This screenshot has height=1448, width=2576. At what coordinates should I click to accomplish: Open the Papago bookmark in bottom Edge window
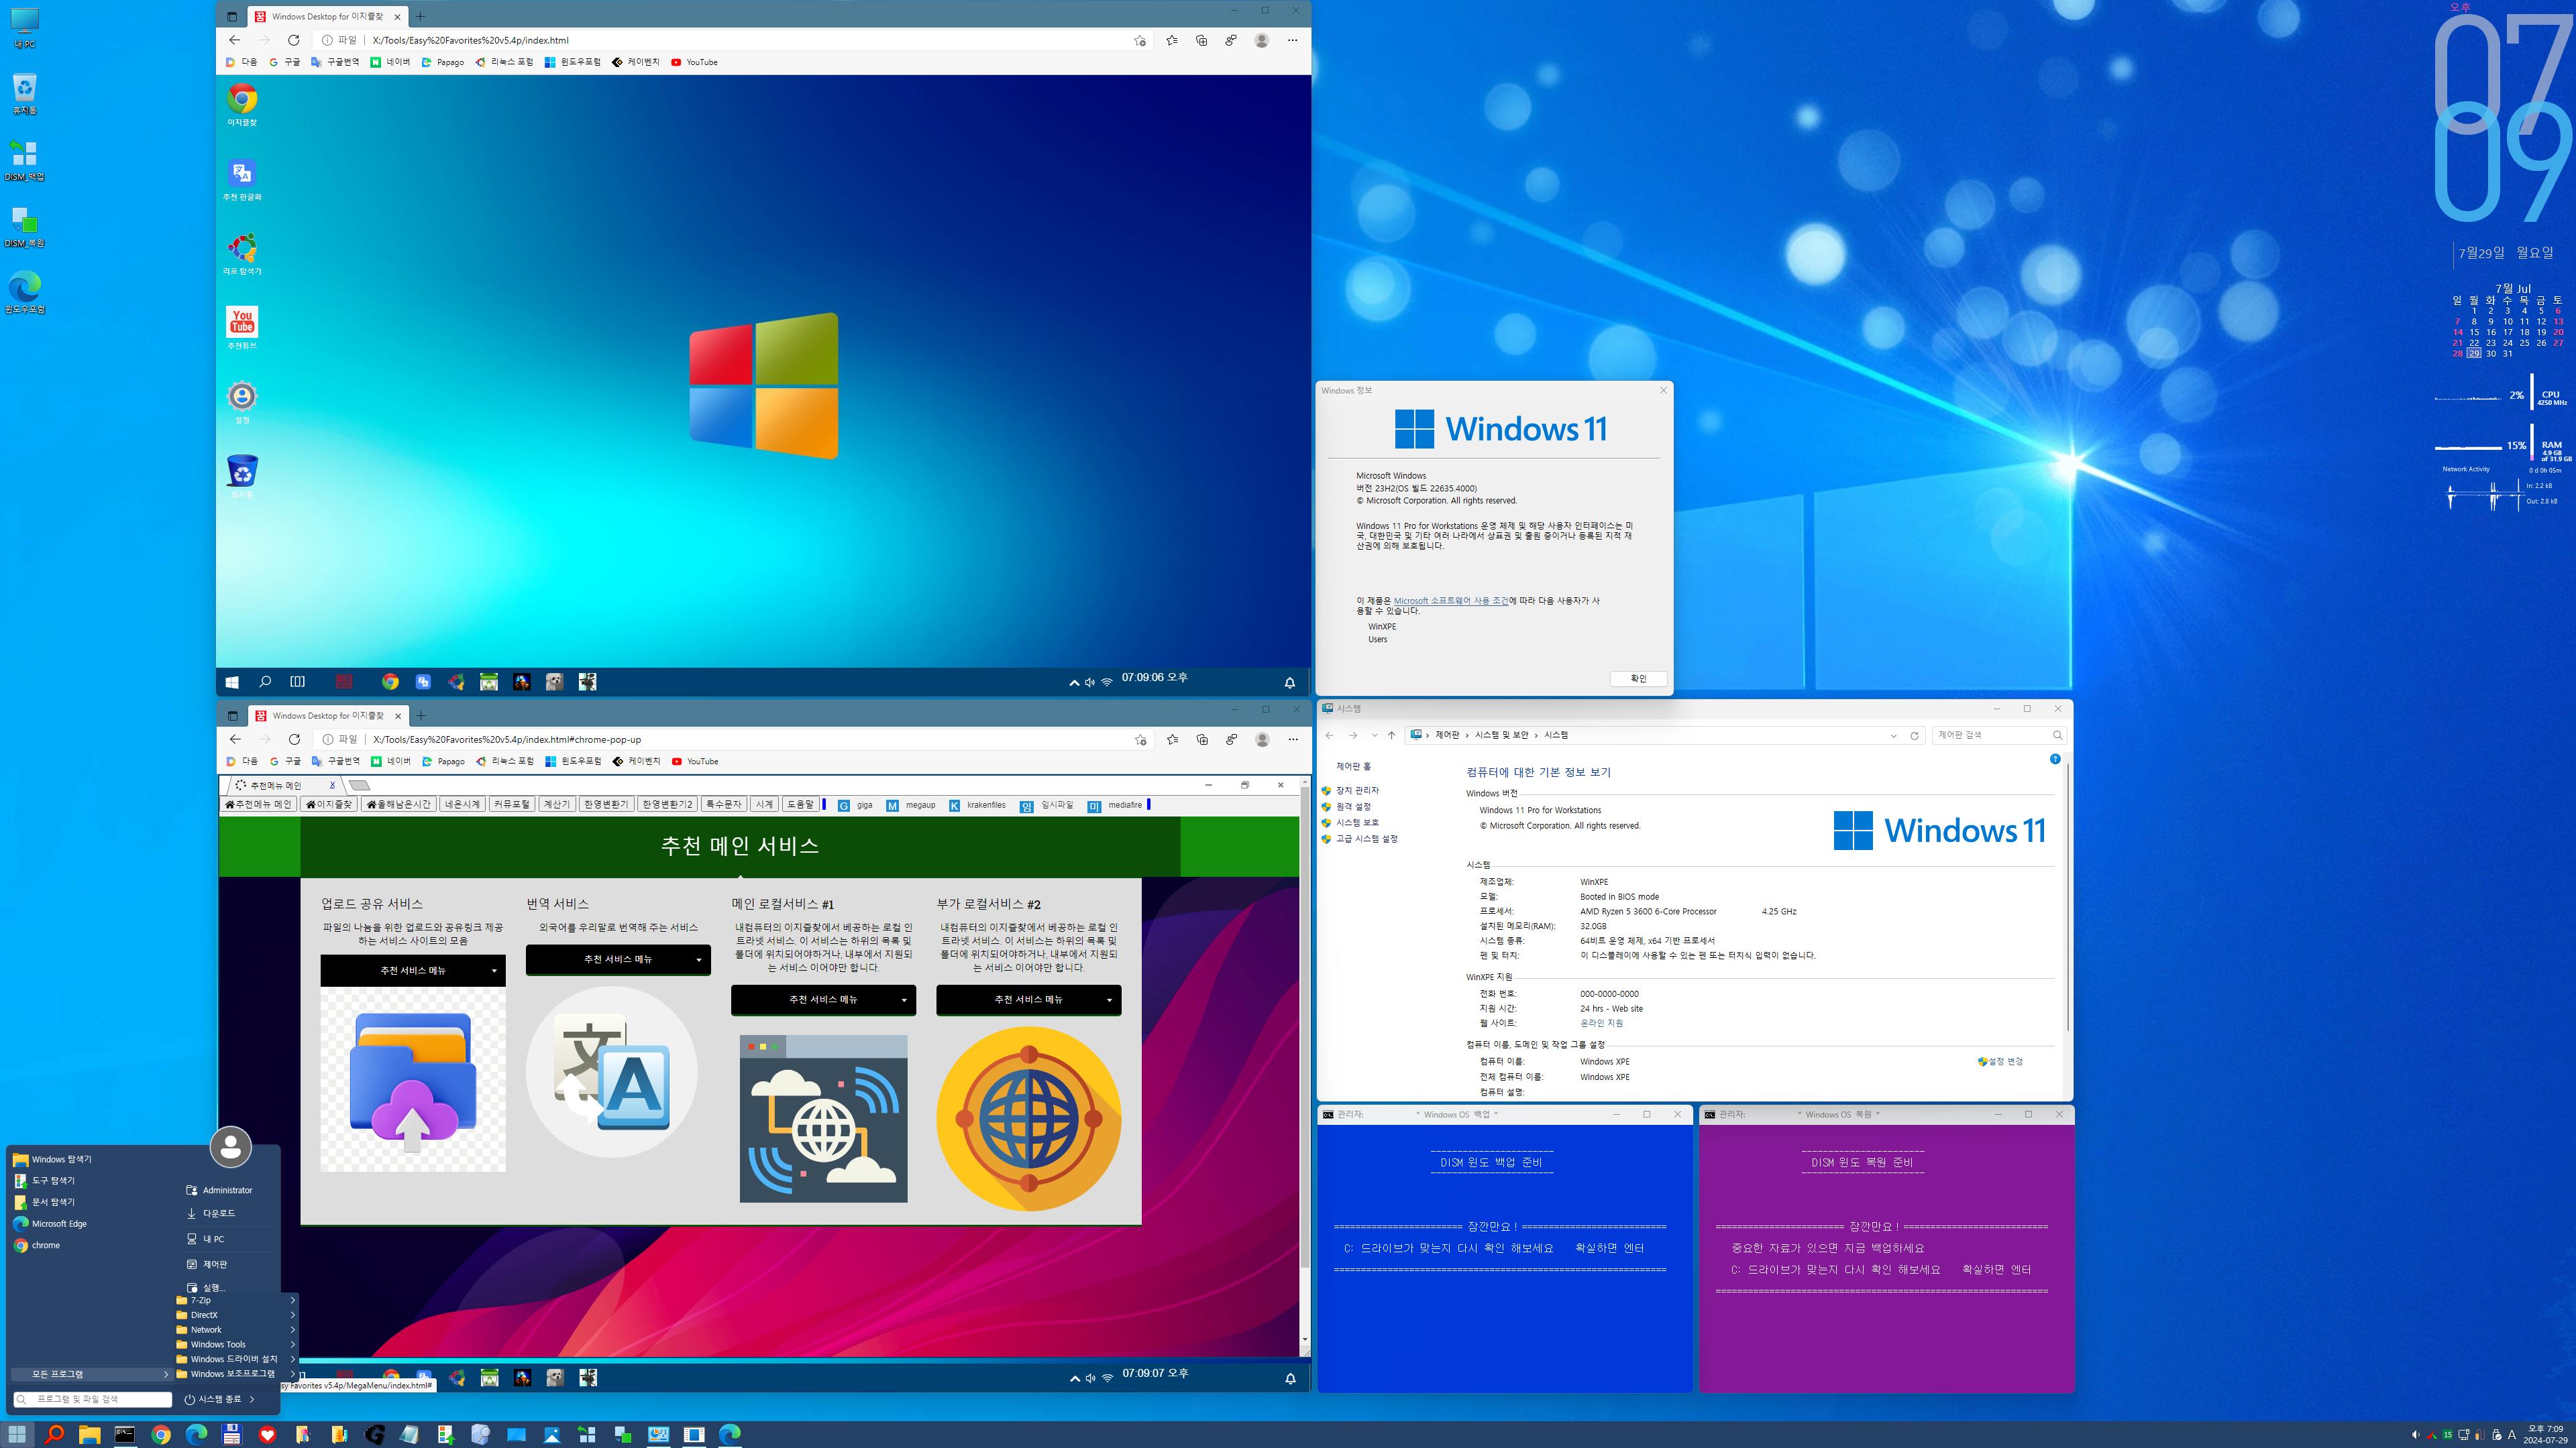[443, 762]
